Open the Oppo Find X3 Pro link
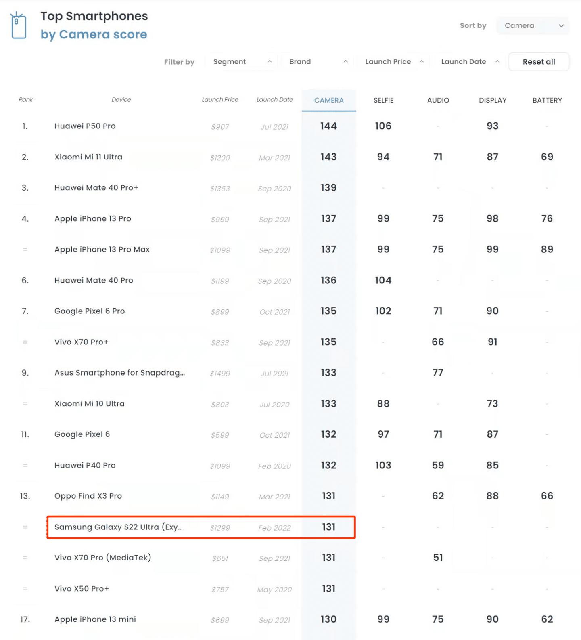Image resolution: width=581 pixels, height=640 pixels. pos(88,496)
